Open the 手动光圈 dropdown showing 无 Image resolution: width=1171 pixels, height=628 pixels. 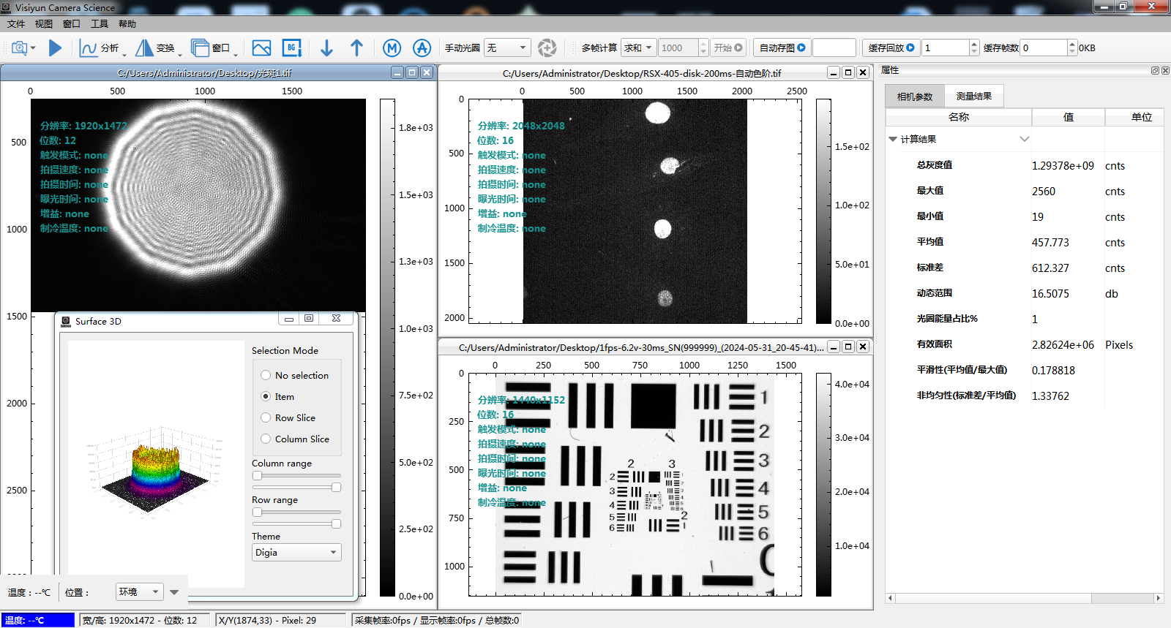point(507,48)
